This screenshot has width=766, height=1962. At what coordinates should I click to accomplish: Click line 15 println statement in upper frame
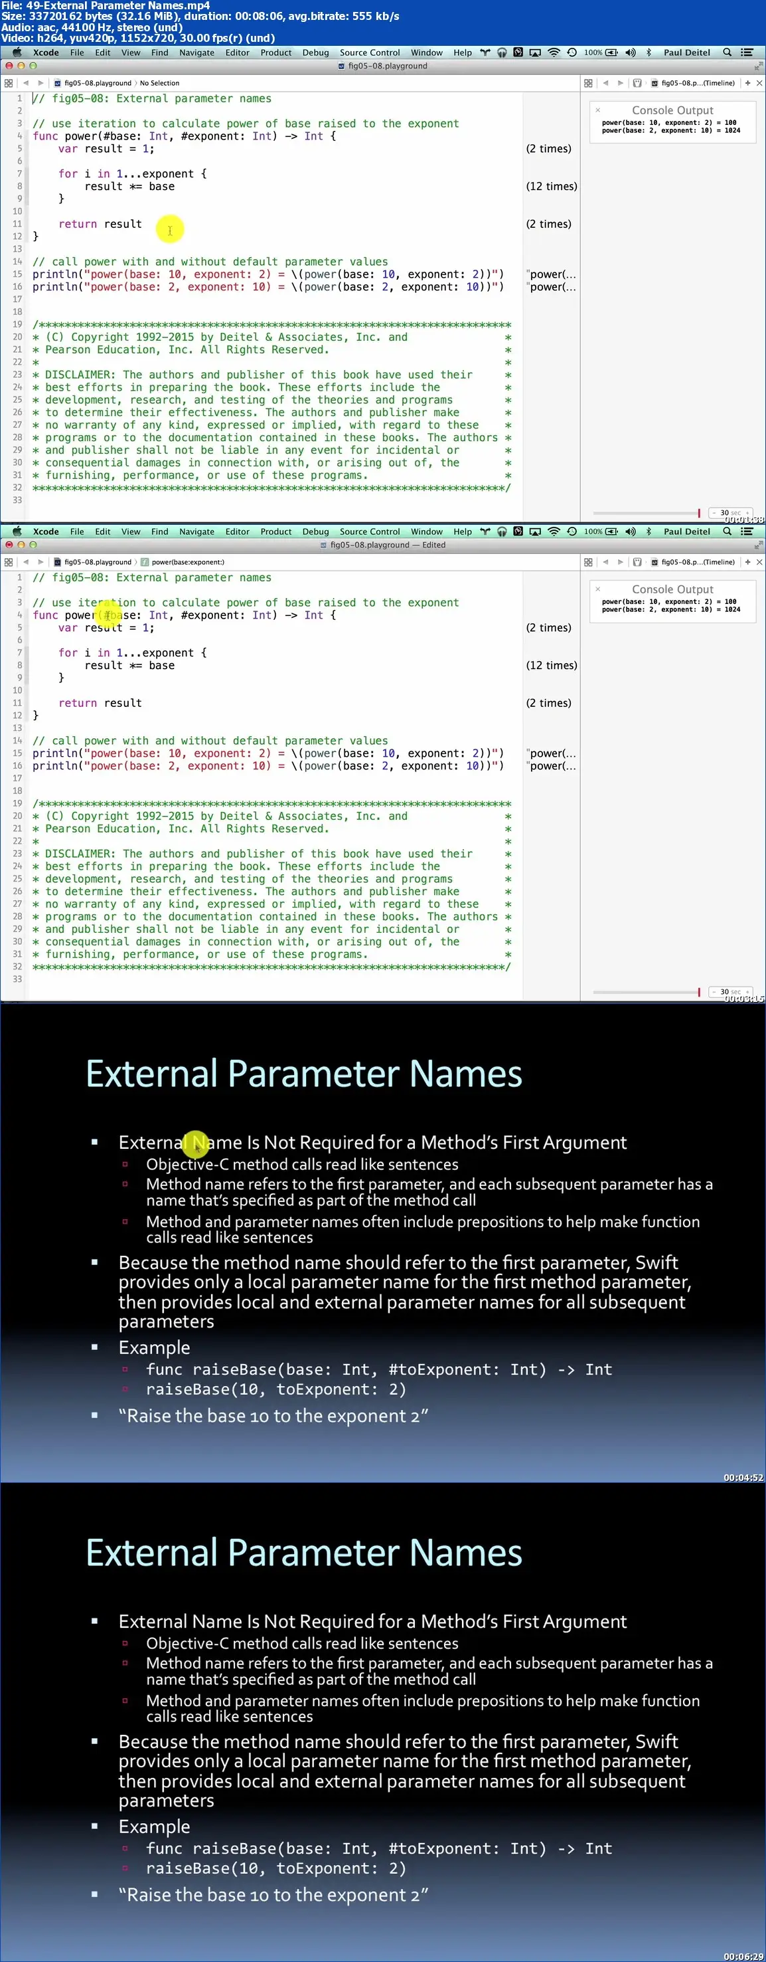pos(269,274)
